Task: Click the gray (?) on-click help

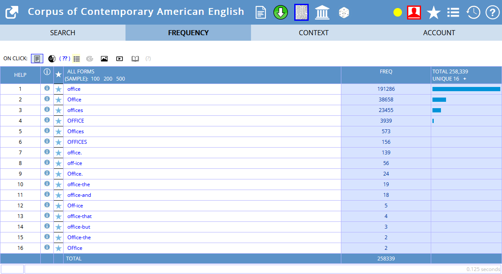Action: coord(148,59)
